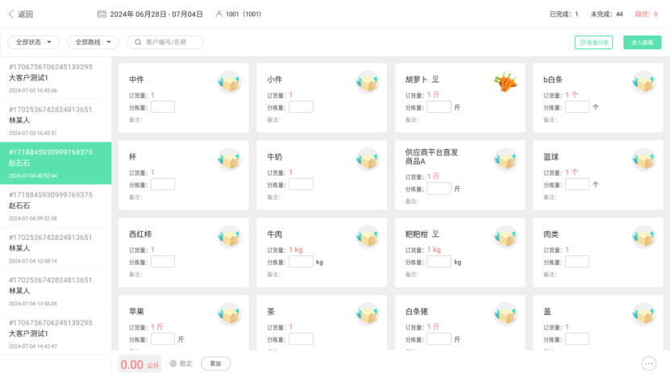Click the 分拣量 field for 西红柿

coord(163,262)
